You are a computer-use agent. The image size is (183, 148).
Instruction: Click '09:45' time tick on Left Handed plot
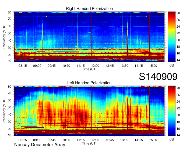coord(52,140)
